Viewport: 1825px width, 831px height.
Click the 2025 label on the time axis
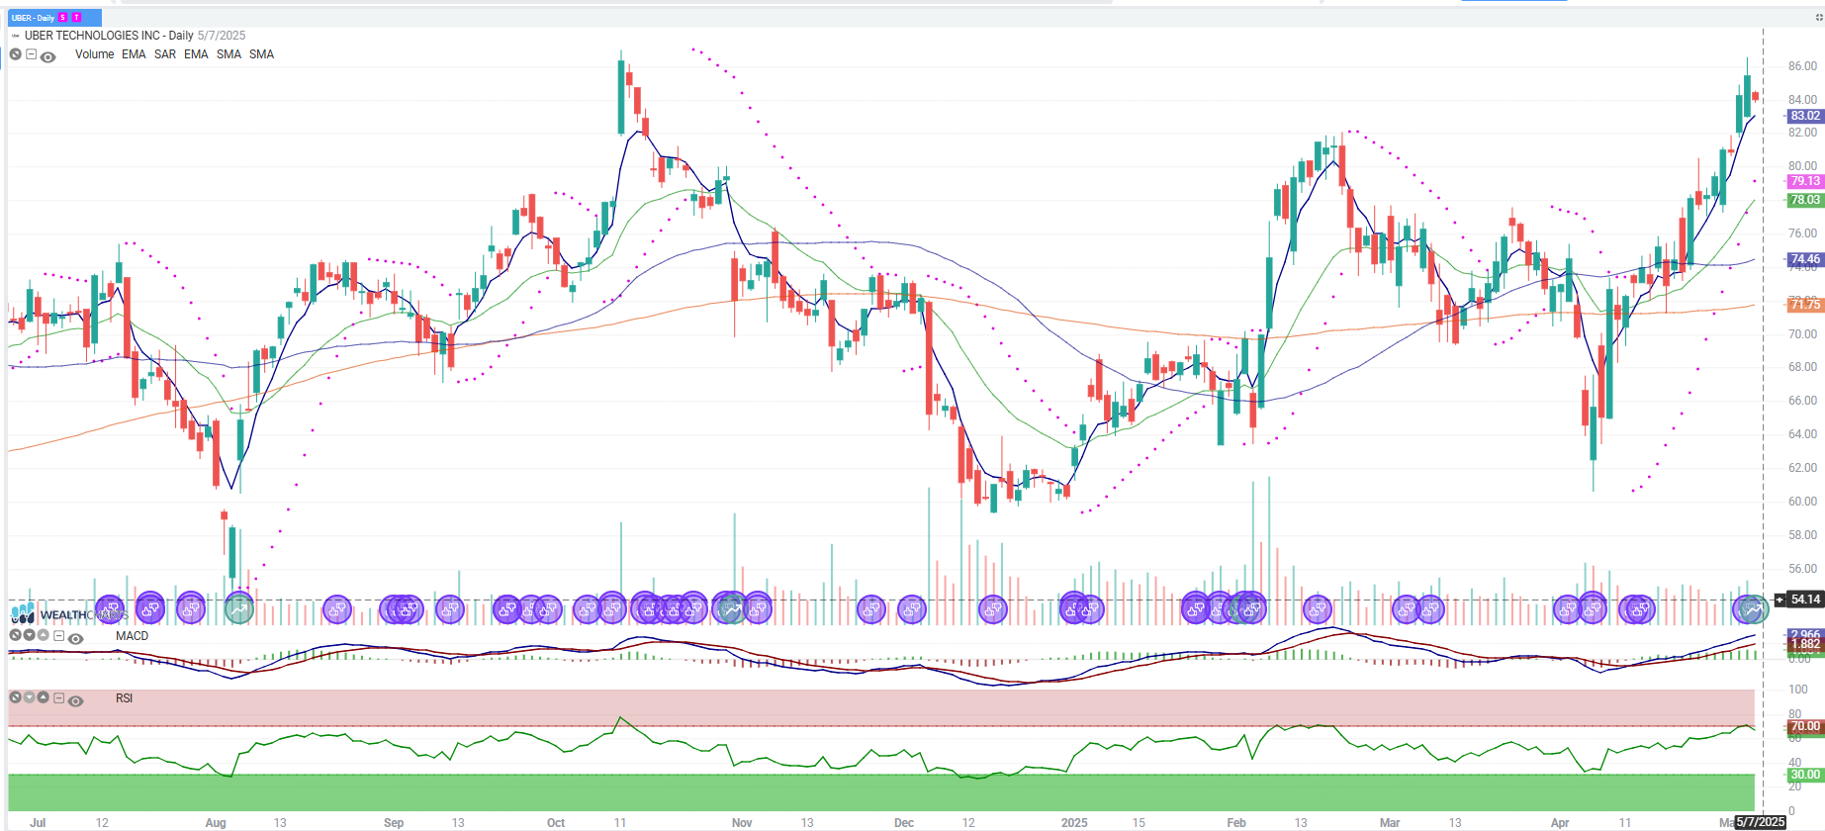[x=1074, y=823]
